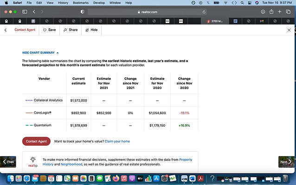The height and width of the screenshot is (185, 296).
Task: Open the Safari share icon
Action: point(271,12)
